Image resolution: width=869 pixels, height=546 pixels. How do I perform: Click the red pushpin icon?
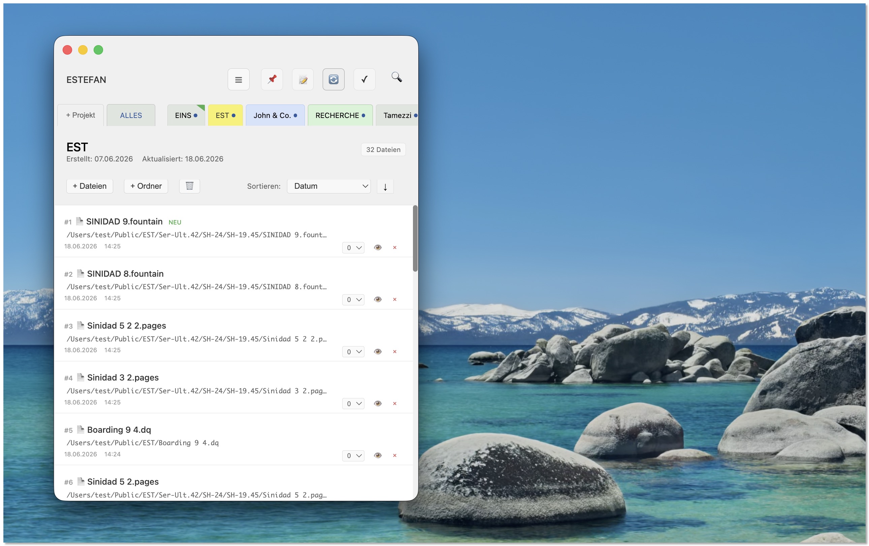tap(272, 80)
